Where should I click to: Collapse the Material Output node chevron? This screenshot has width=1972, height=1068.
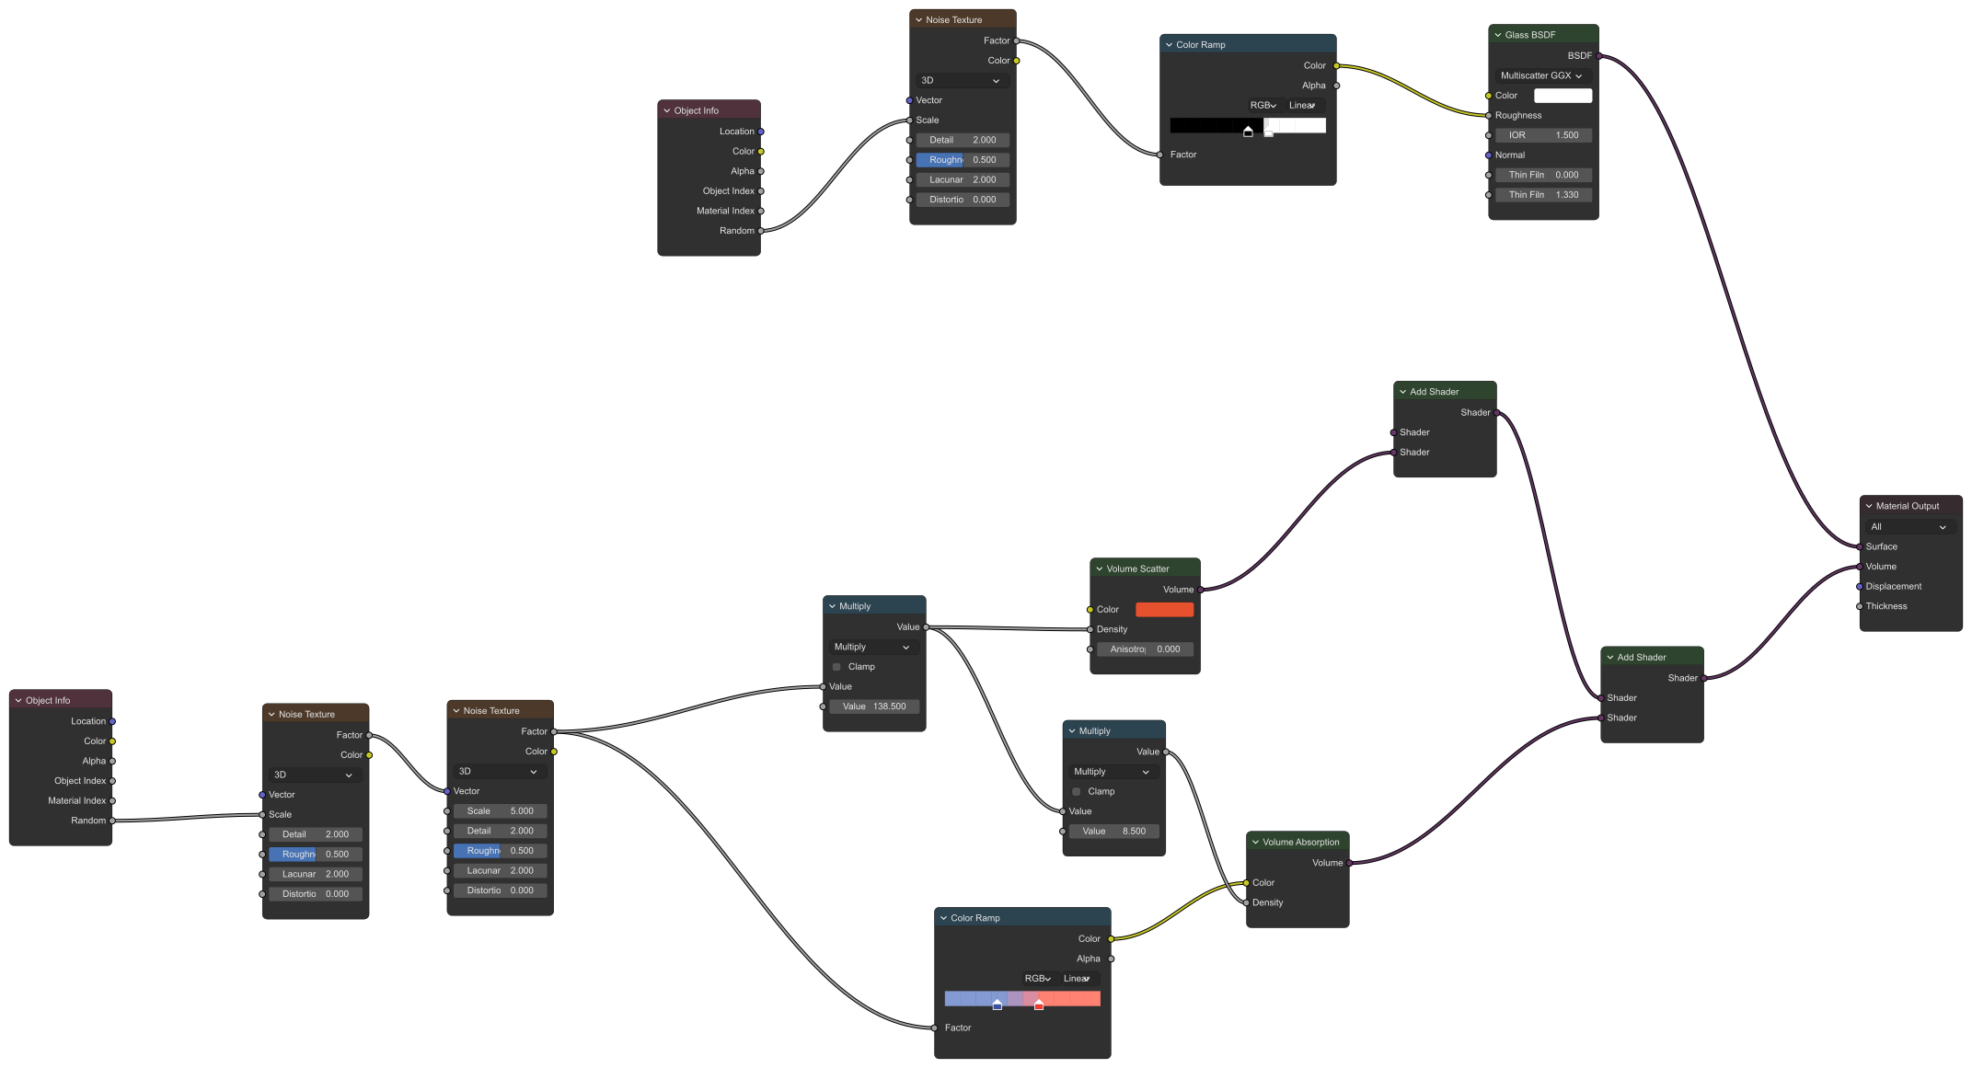click(1869, 506)
